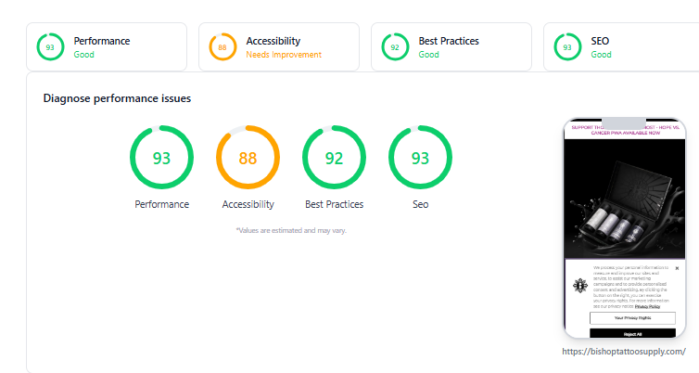Screen dimensions: 699x373
Task: Click small green 93 ring in SEO card
Action: (x=567, y=46)
